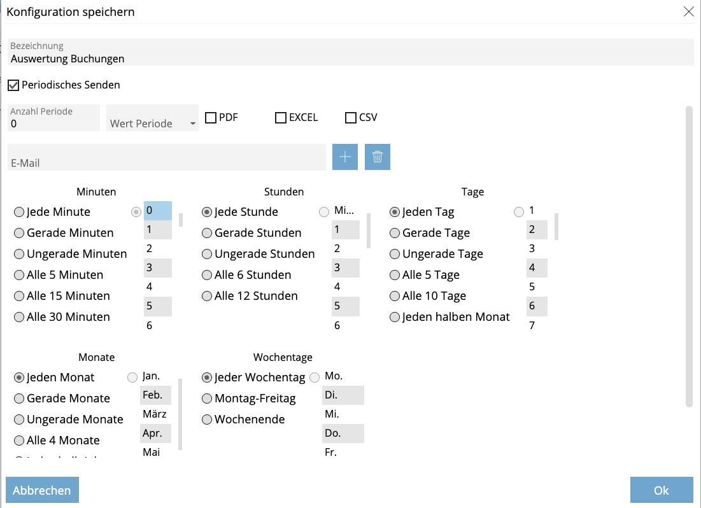Select the Ungerade Monate radio button
The width and height of the screenshot is (701, 508).
coord(19,420)
